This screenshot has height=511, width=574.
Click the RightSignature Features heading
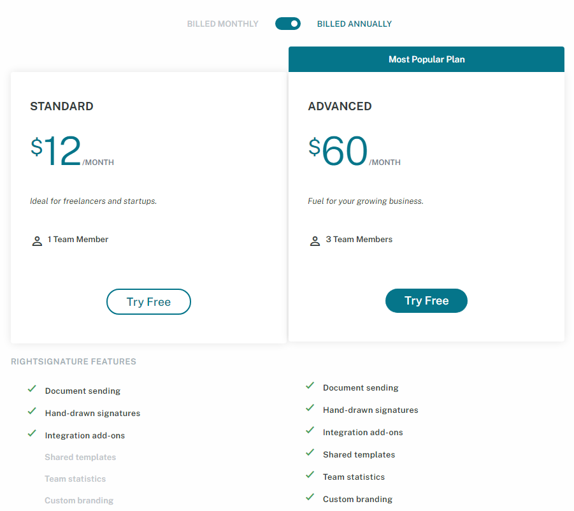tap(73, 362)
